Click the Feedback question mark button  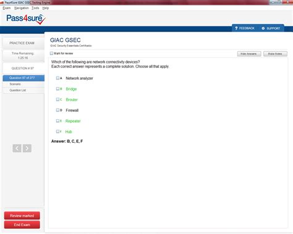(x=245, y=28)
